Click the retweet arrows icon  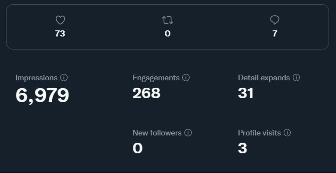pos(167,20)
